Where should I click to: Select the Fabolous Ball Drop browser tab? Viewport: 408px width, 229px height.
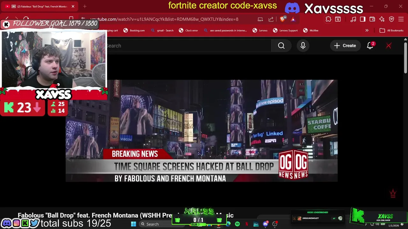pyautogui.click(x=40, y=6)
